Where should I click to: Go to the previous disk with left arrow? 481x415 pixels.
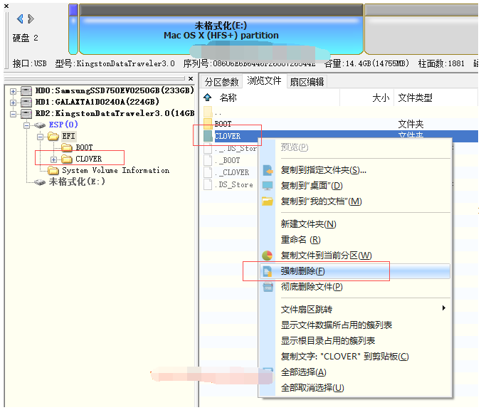click(20, 19)
